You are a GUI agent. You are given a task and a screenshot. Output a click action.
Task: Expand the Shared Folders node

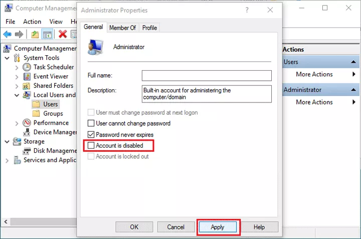click(17, 86)
